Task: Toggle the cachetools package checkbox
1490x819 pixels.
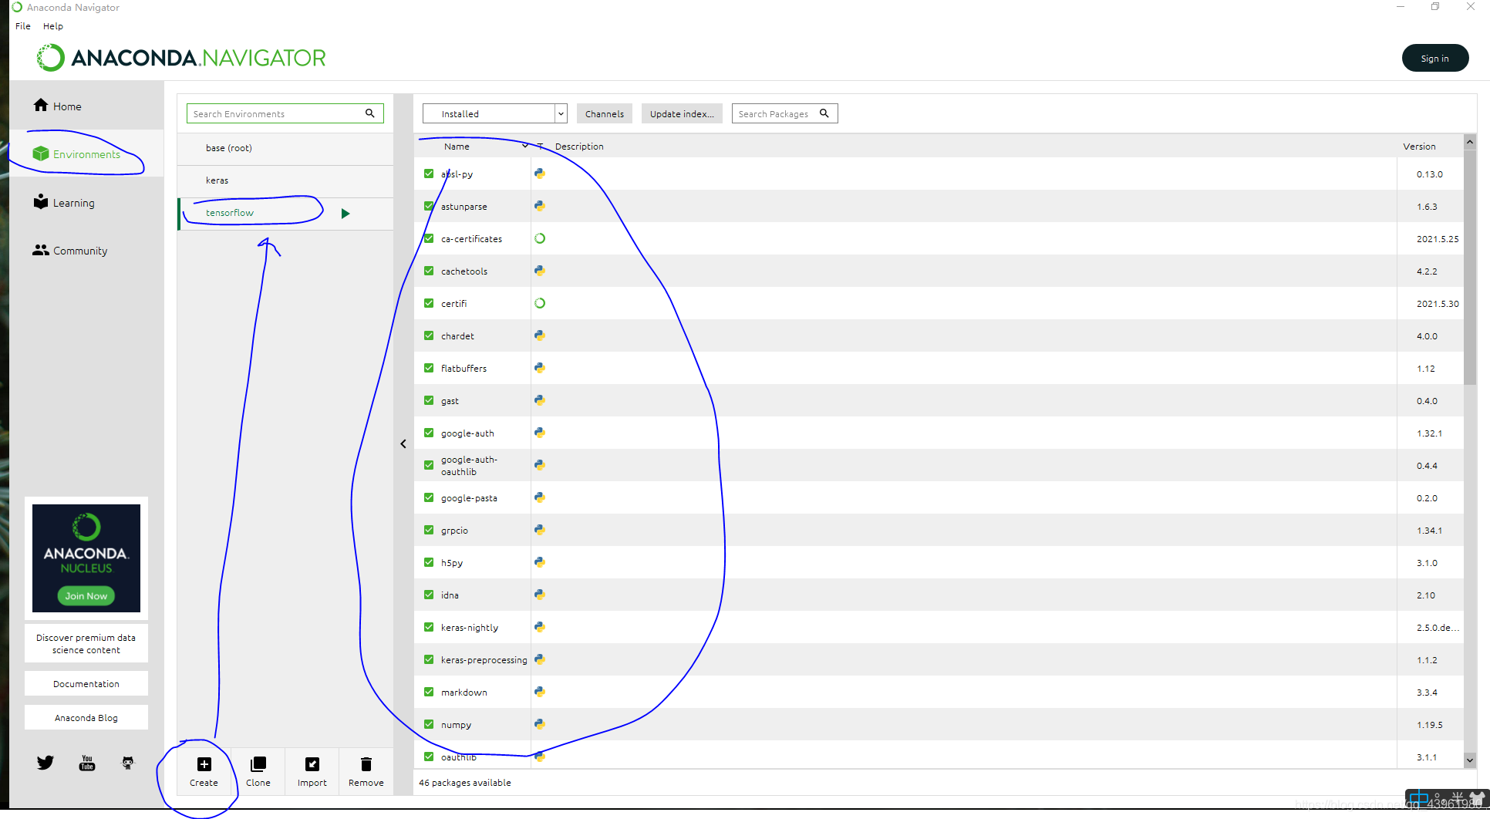Action: click(x=429, y=271)
